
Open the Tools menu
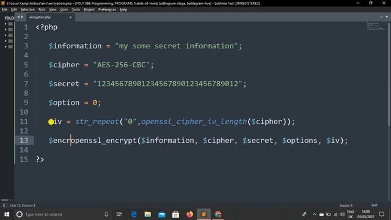pos(76,10)
